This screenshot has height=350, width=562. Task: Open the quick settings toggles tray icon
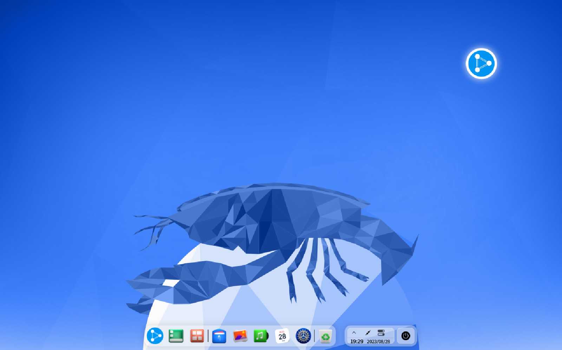click(x=381, y=333)
